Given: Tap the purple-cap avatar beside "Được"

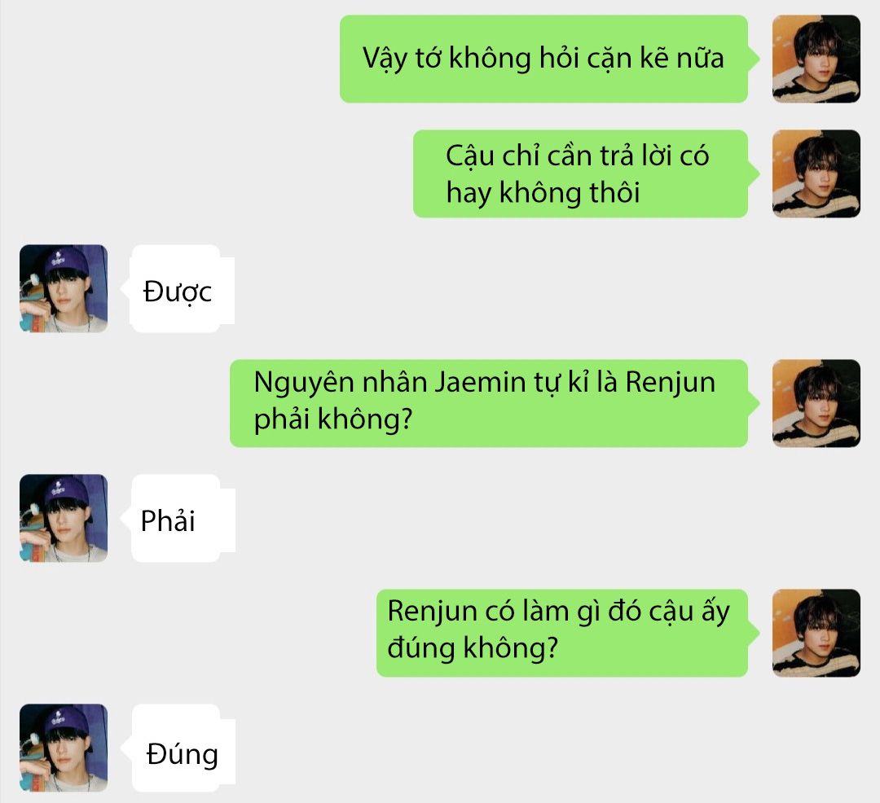Looking at the screenshot, I should pos(64,288).
